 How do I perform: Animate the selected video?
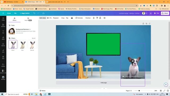click(79, 18)
